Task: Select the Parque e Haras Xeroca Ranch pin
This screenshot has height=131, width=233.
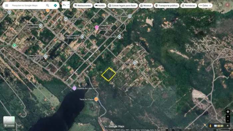Action: point(82,36)
